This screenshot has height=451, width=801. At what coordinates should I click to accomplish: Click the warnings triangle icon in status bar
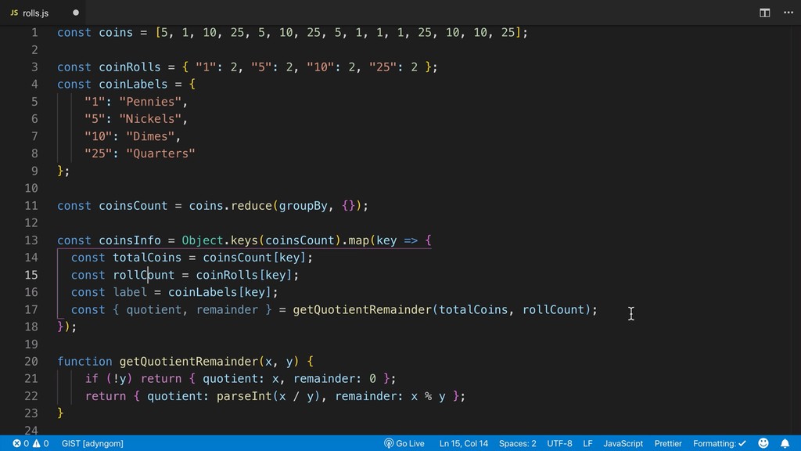(x=36, y=443)
